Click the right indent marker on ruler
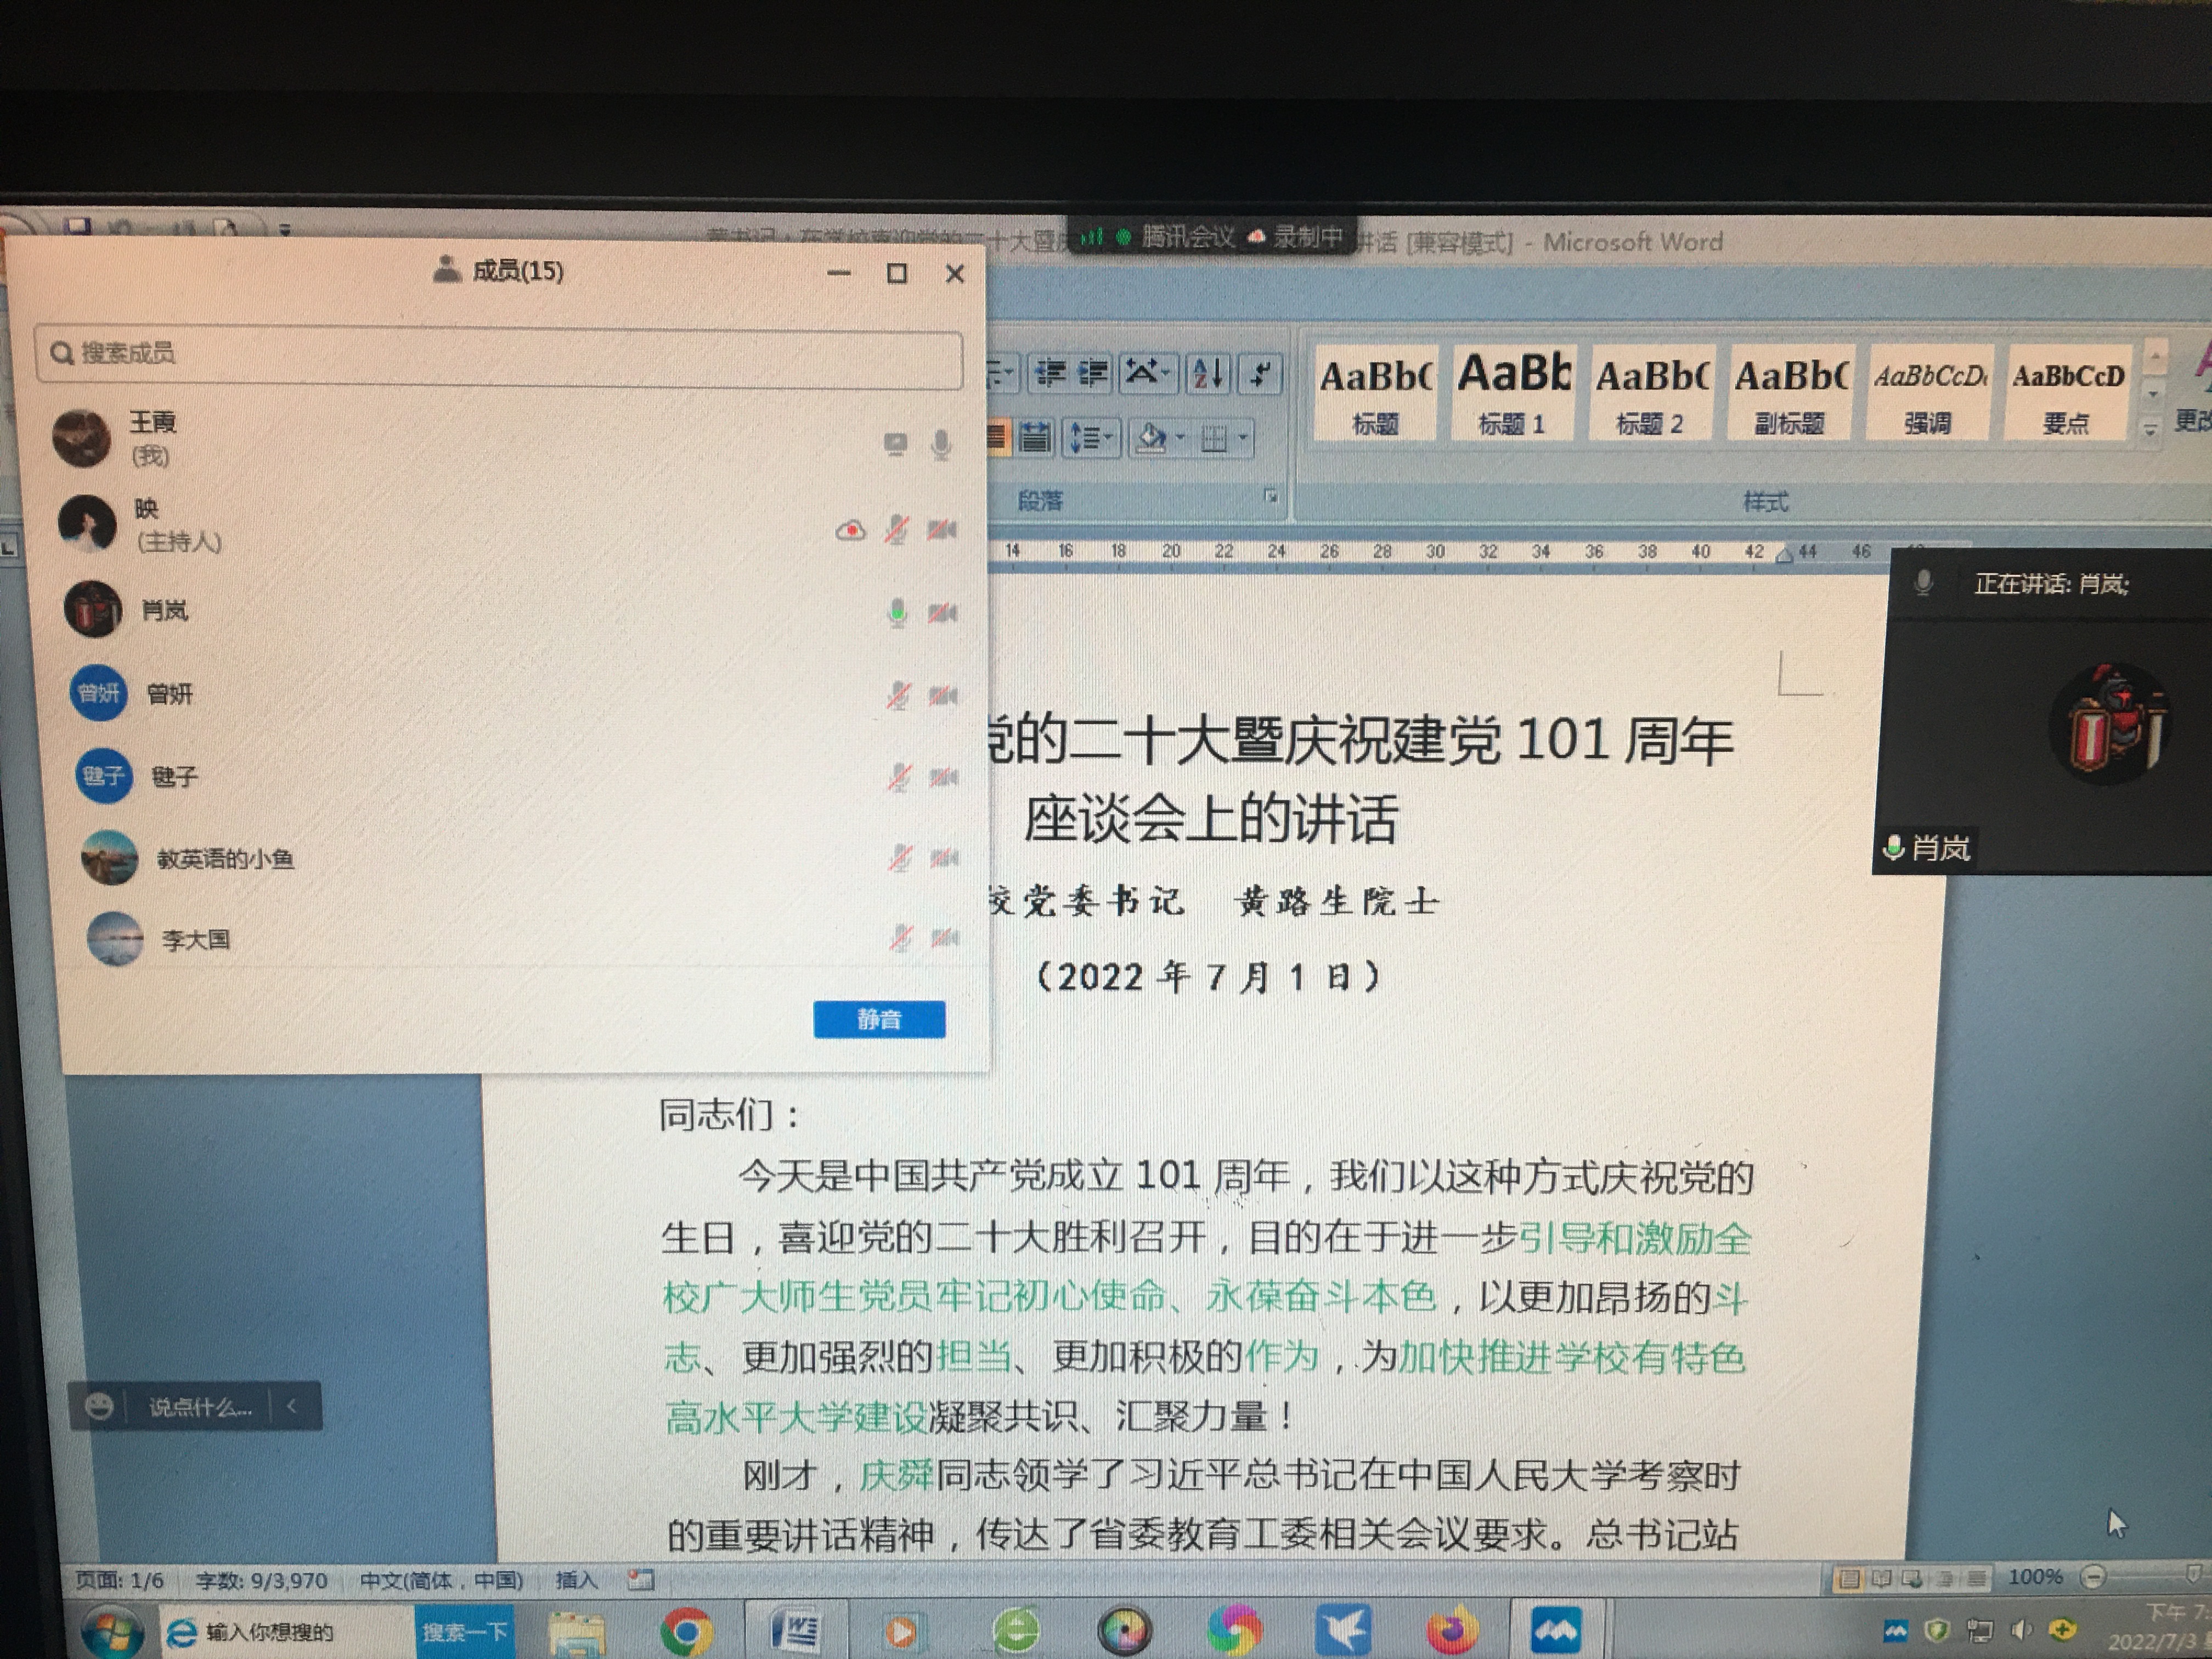Screen dimensions: 2212x1659 point(1783,555)
